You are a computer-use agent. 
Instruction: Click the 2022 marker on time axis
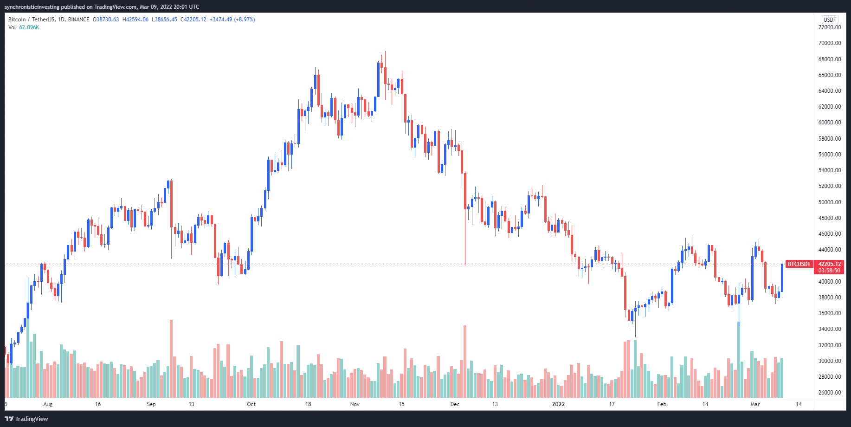[558, 404]
